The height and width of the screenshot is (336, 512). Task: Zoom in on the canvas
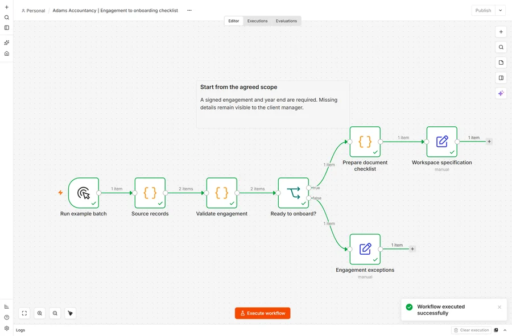click(x=40, y=313)
